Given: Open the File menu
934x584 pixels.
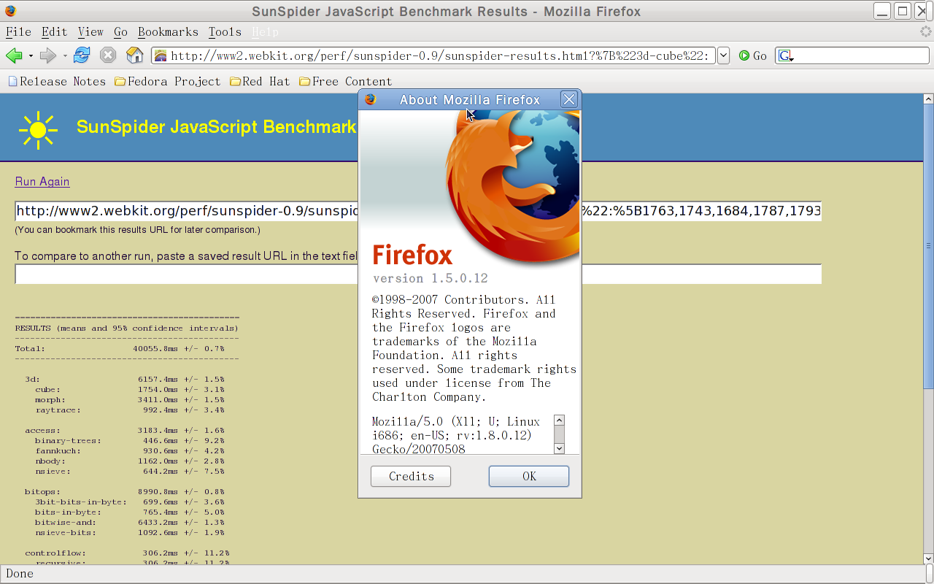Looking at the screenshot, I should 18,32.
